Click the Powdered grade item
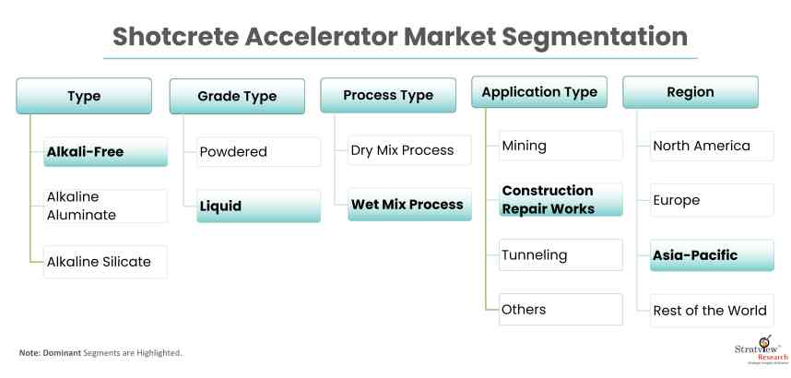The image size is (791, 378). pos(258,151)
